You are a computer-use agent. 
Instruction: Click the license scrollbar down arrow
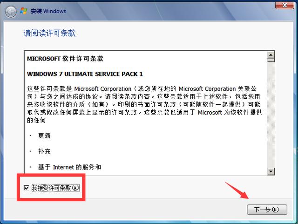271,171
